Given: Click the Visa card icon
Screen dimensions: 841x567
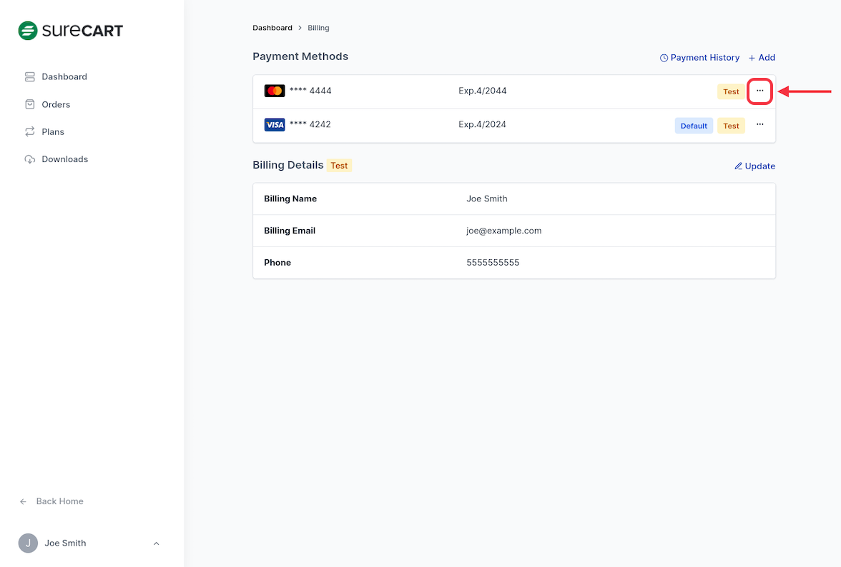Looking at the screenshot, I should (x=275, y=125).
